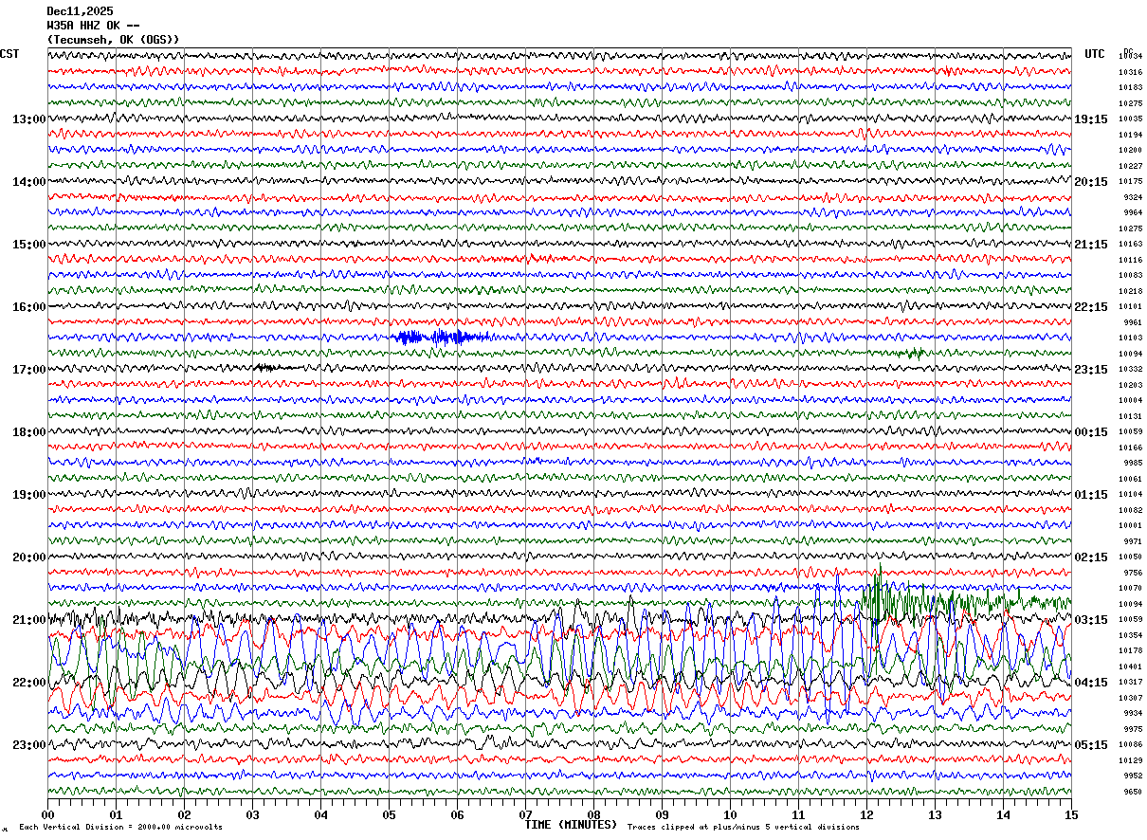Screen dimensions: 1147x840
Task: Click the 00:15 UTC time marker
Action: pyautogui.click(x=1090, y=432)
